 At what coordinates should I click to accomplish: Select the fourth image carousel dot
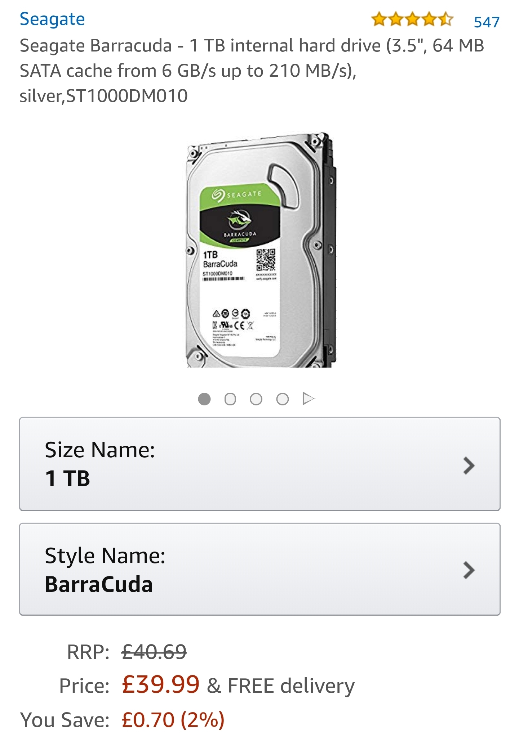pyautogui.click(x=282, y=399)
